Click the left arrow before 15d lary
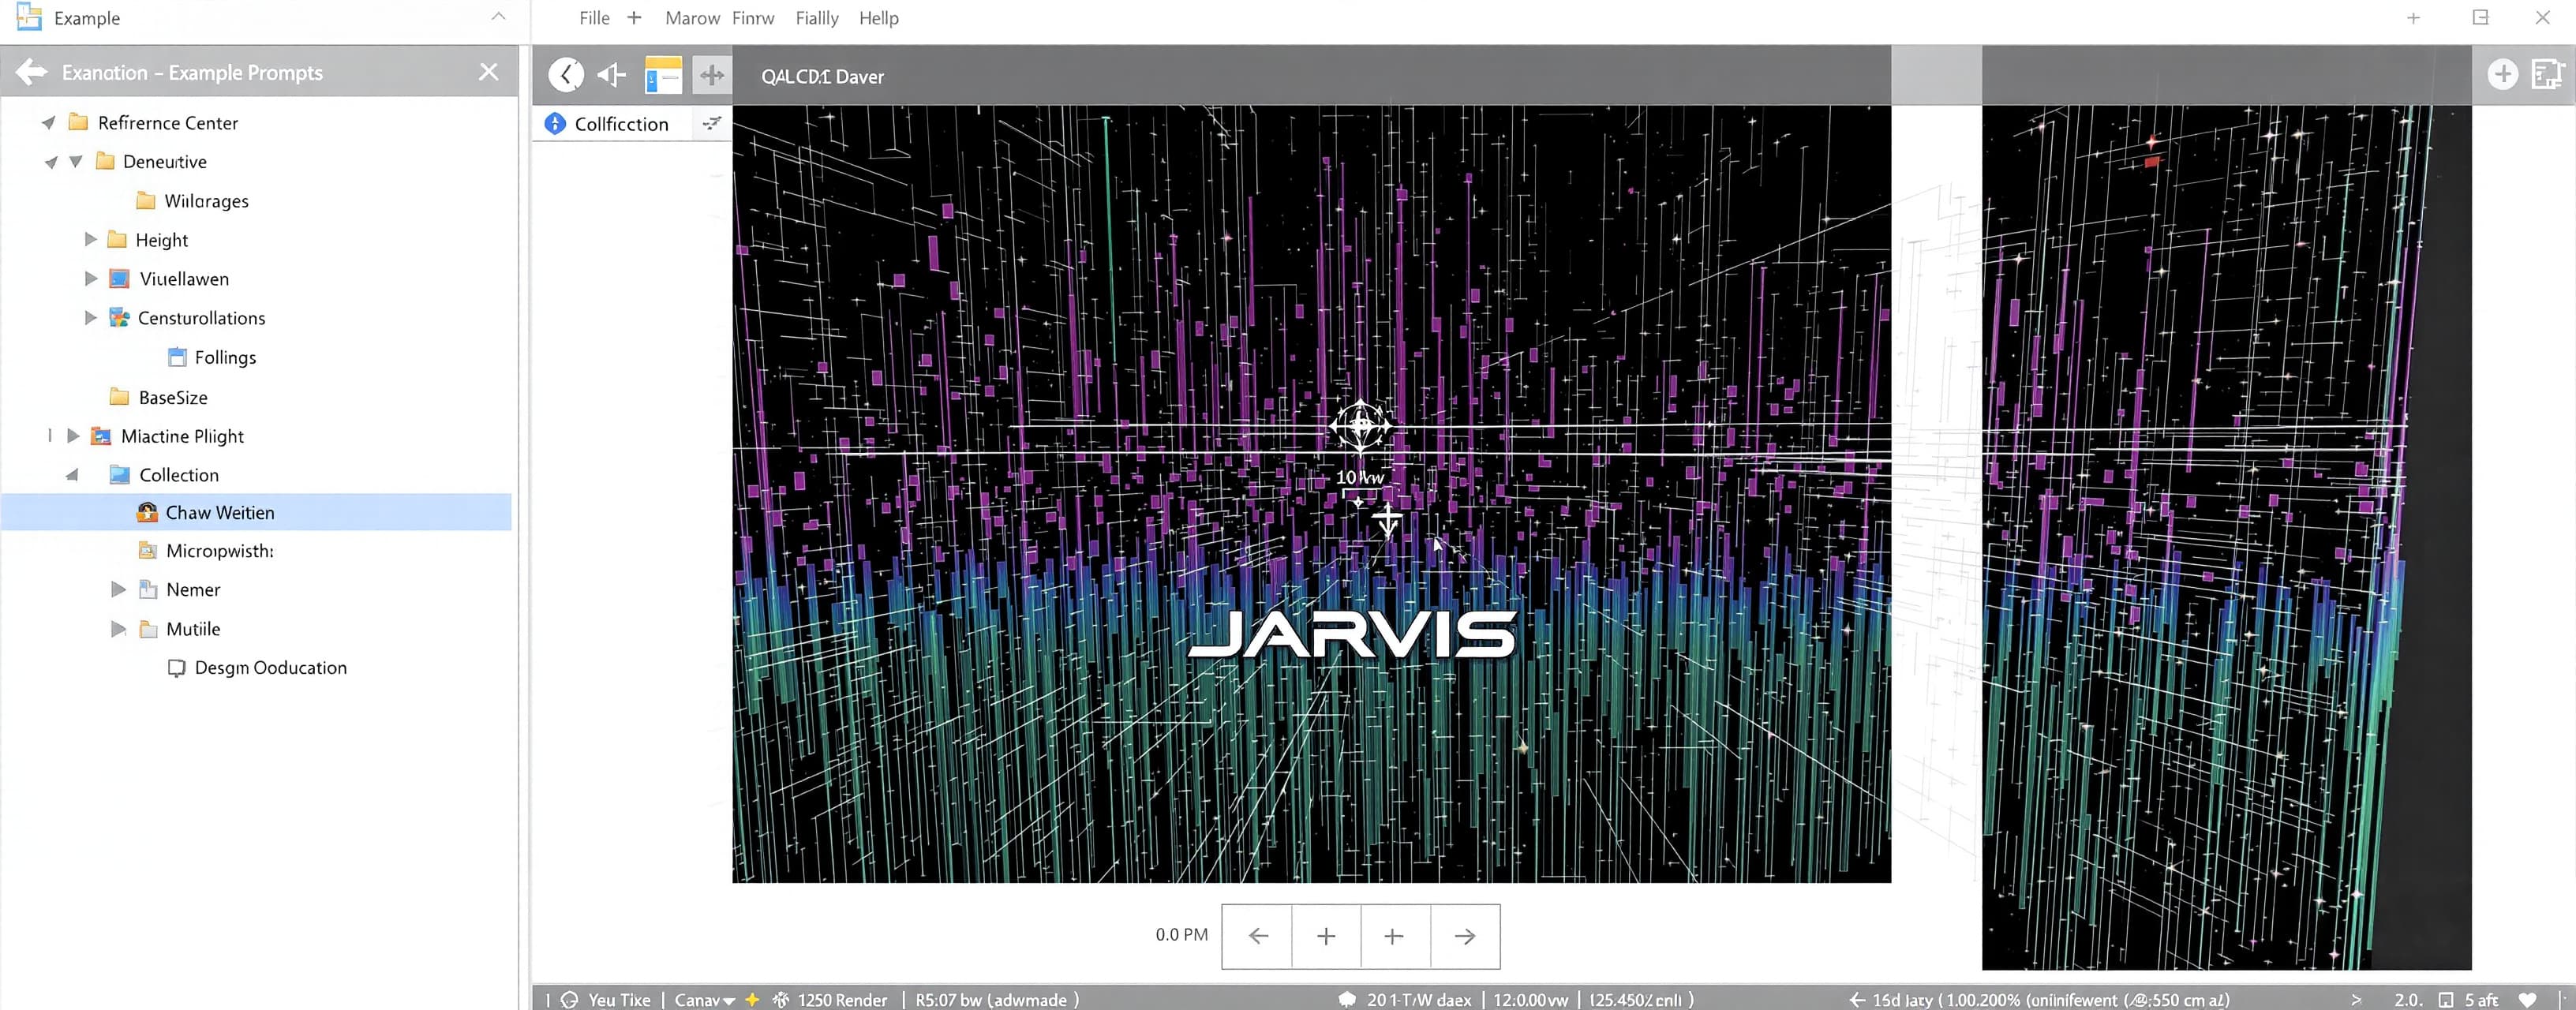Viewport: 2576px width, 1010px height. (x=1856, y=1000)
